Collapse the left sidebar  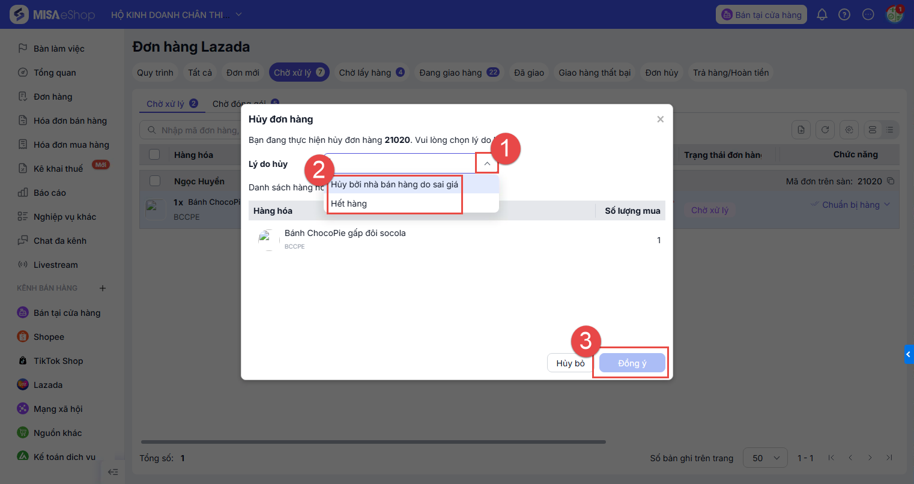pos(112,472)
